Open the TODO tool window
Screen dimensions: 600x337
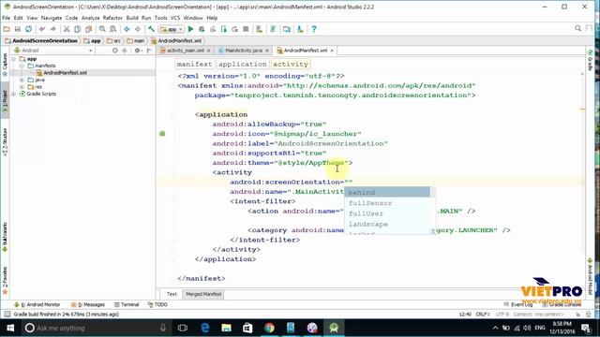[157, 304]
